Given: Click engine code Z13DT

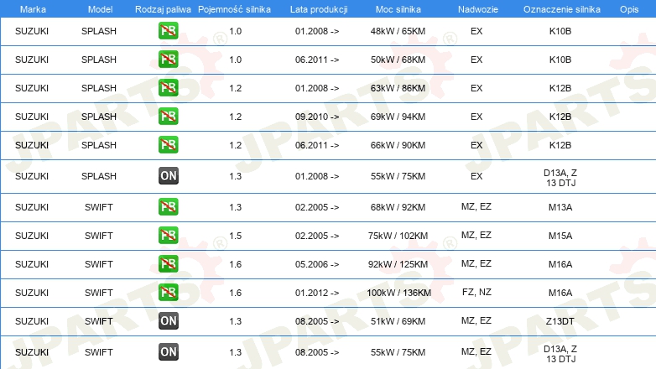Looking at the screenshot, I should [560, 321].
